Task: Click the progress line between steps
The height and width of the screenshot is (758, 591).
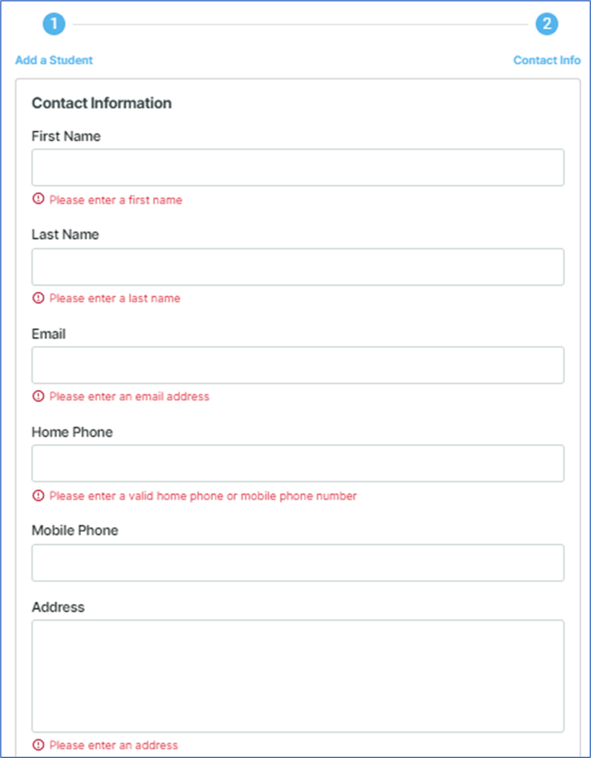Action: pyautogui.click(x=300, y=24)
